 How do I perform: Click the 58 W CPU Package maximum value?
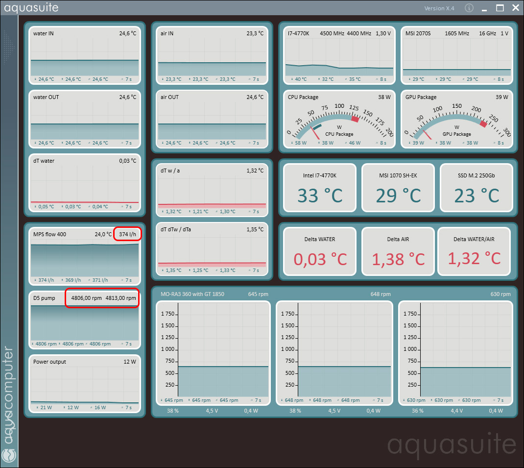[300, 143]
